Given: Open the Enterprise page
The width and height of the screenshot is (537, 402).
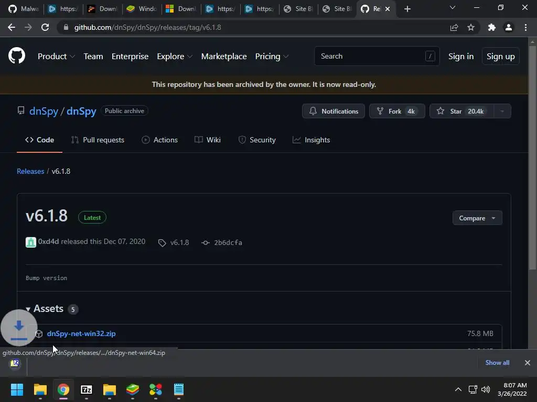Looking at the screenshot, I should [130, 57].
